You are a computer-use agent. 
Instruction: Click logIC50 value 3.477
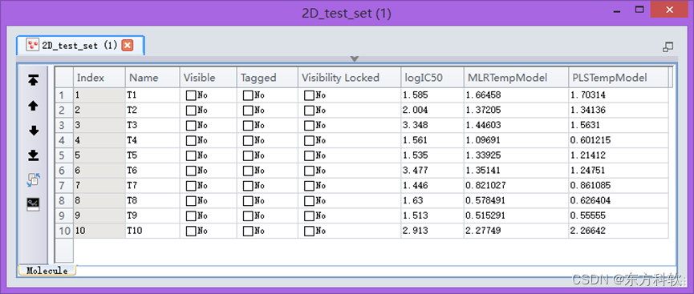pos(432,171)
